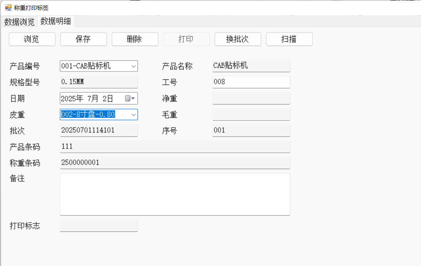Click the 扫描 button
The width and height of the screenshot is (421, 266).
(289, 39)
